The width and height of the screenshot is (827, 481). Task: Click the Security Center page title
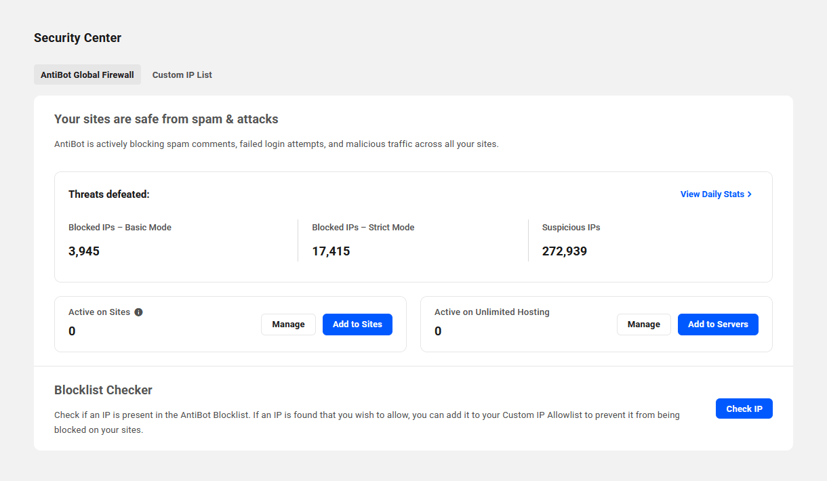click(78, 38)
